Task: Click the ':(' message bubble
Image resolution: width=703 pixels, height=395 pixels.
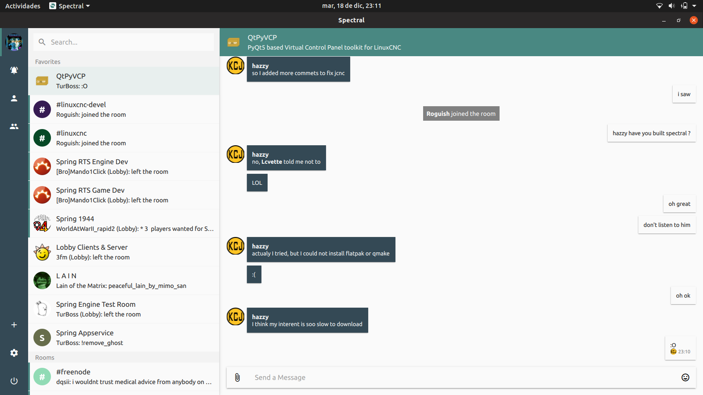Action: (254, 274)
